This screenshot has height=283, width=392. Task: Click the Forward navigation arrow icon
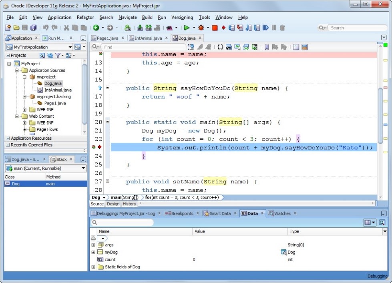tap(110, 28)
